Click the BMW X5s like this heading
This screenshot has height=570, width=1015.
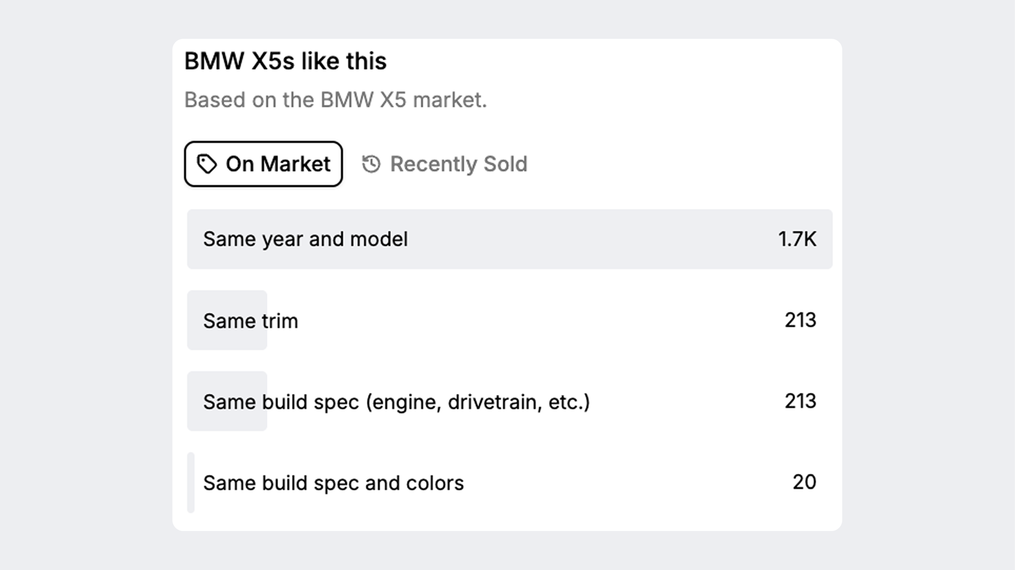(285, 62)
